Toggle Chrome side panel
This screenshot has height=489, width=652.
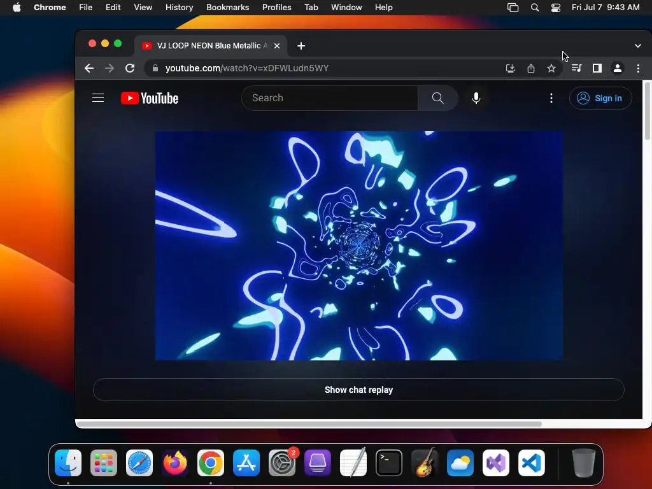[597, 68]
